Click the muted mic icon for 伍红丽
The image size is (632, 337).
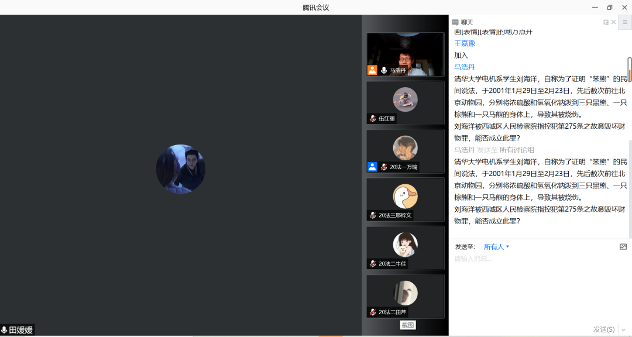pyautogui.click(x=373, y=119)
